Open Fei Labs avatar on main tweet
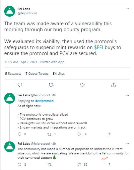 coord(10,11)
